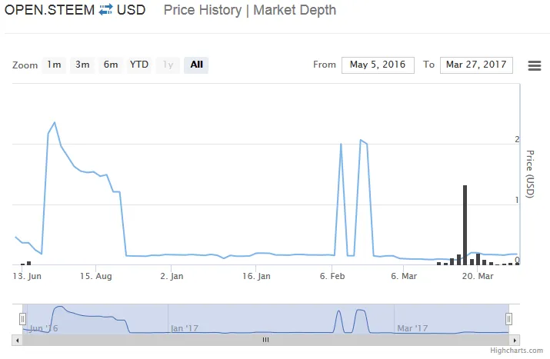Click the 6. Mar axis label
Image resolution: width=550 pixels, height=359 pixels.
pos(404,276)
